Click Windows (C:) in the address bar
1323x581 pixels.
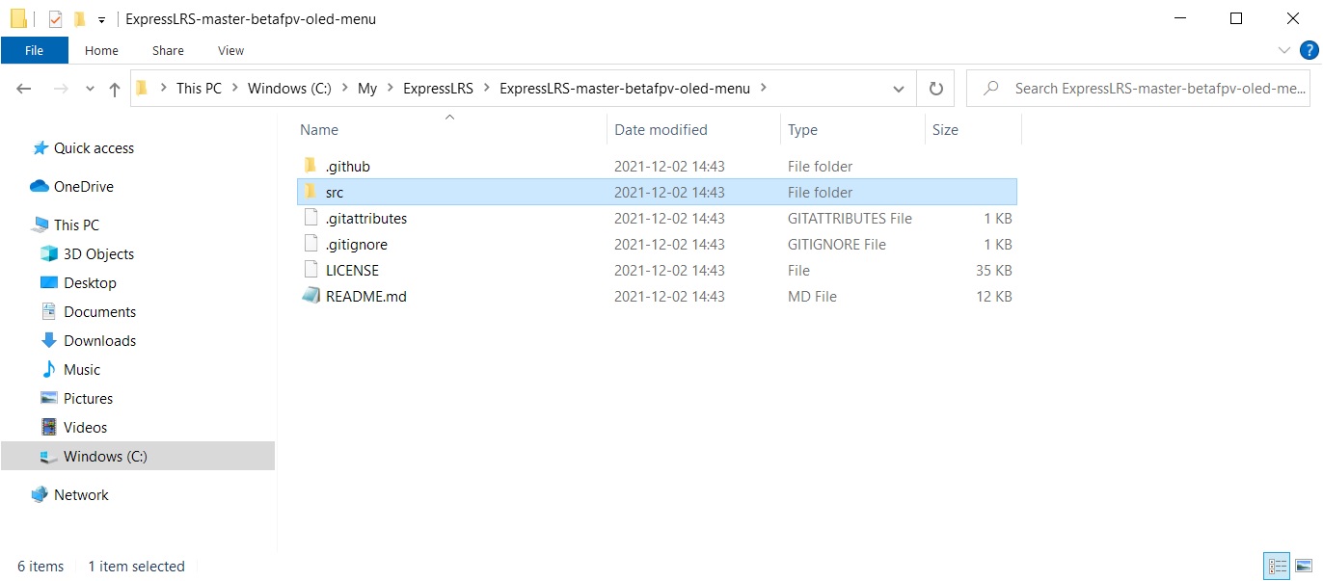(x=289, y=88)
